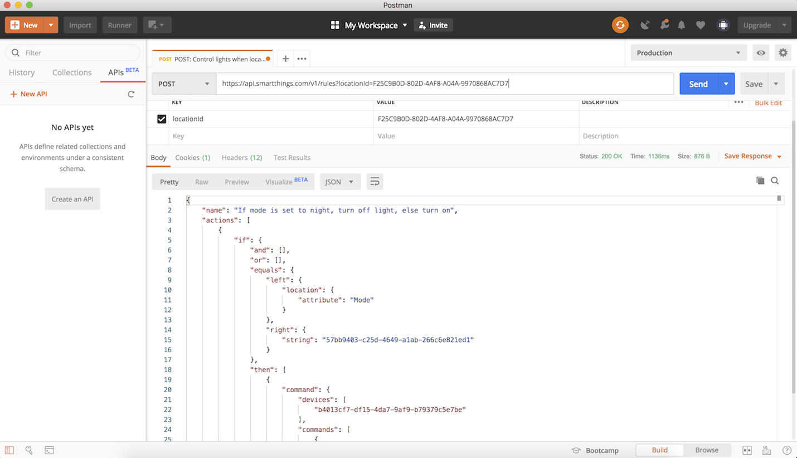Open notifications bell

[682, 25]
